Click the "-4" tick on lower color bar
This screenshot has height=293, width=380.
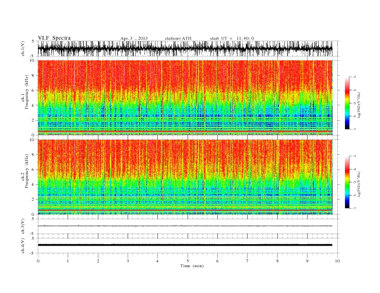(354, 169)
